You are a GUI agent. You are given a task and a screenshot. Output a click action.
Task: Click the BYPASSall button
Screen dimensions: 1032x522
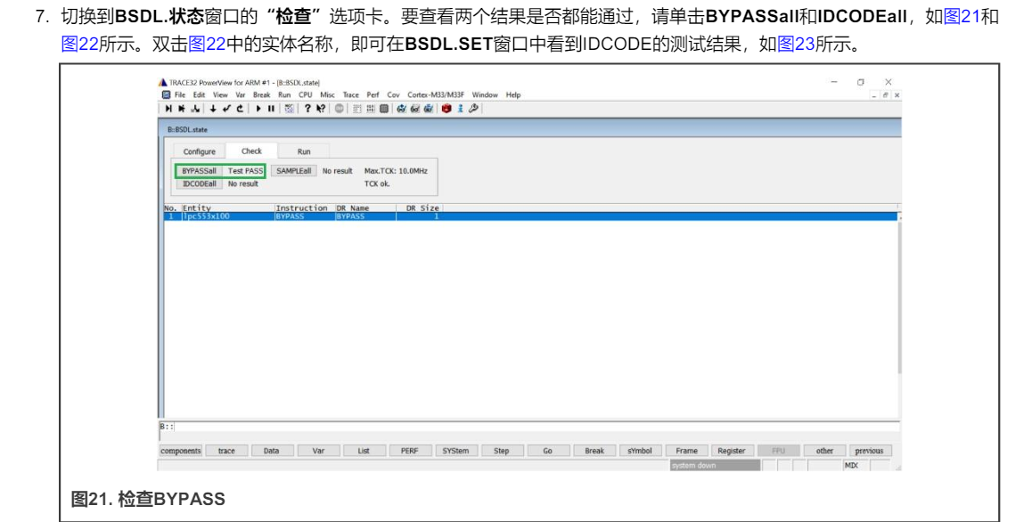199,170
